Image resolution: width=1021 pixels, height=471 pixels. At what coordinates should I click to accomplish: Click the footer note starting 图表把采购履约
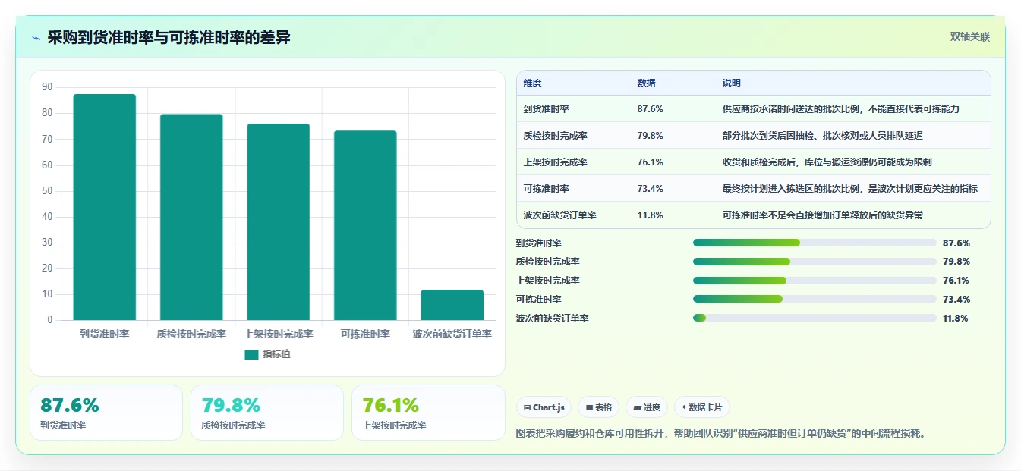tap(721, 434)
